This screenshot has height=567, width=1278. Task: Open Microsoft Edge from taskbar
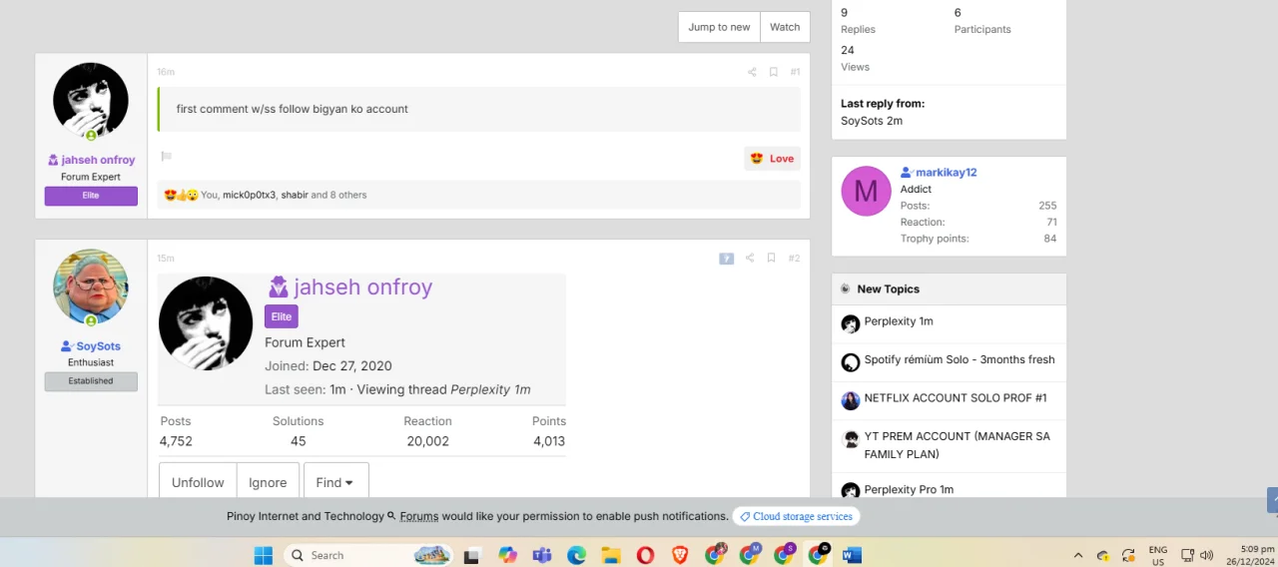click(x=576, y=555)
